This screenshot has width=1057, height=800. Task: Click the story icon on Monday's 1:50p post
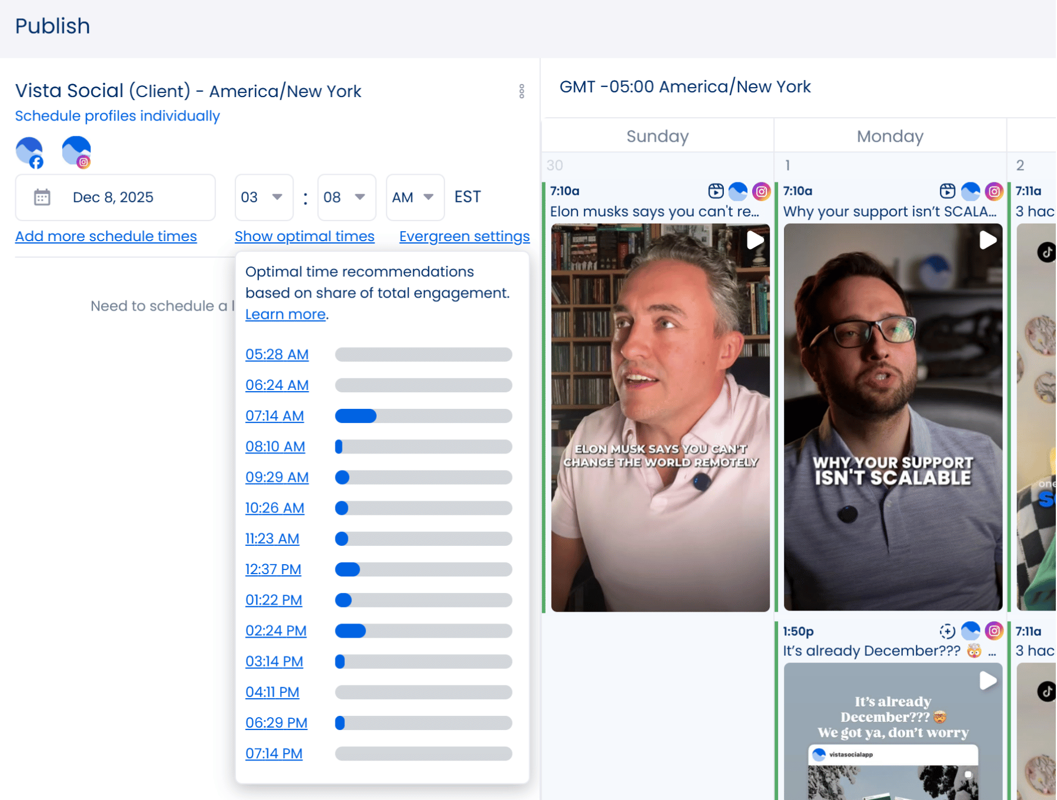[x=947, y=631]
